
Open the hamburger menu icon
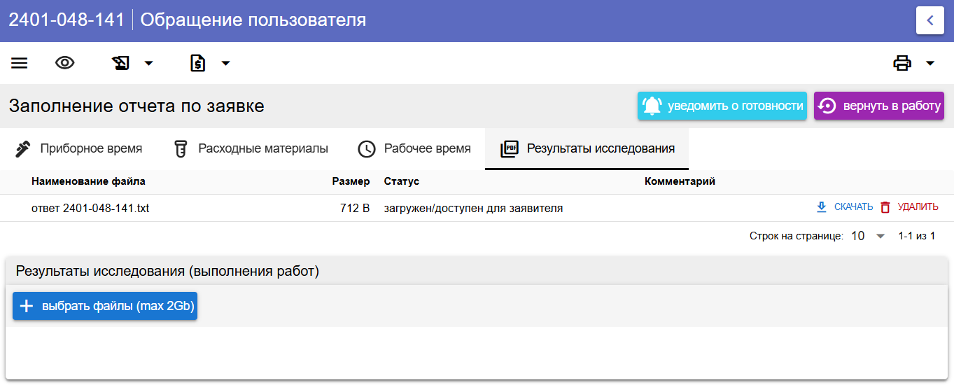pyautogui.click(x=20, y=63)
